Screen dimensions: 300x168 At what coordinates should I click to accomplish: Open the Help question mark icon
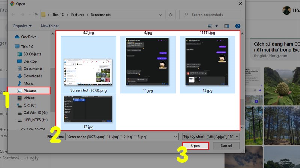tap(238, 26)
